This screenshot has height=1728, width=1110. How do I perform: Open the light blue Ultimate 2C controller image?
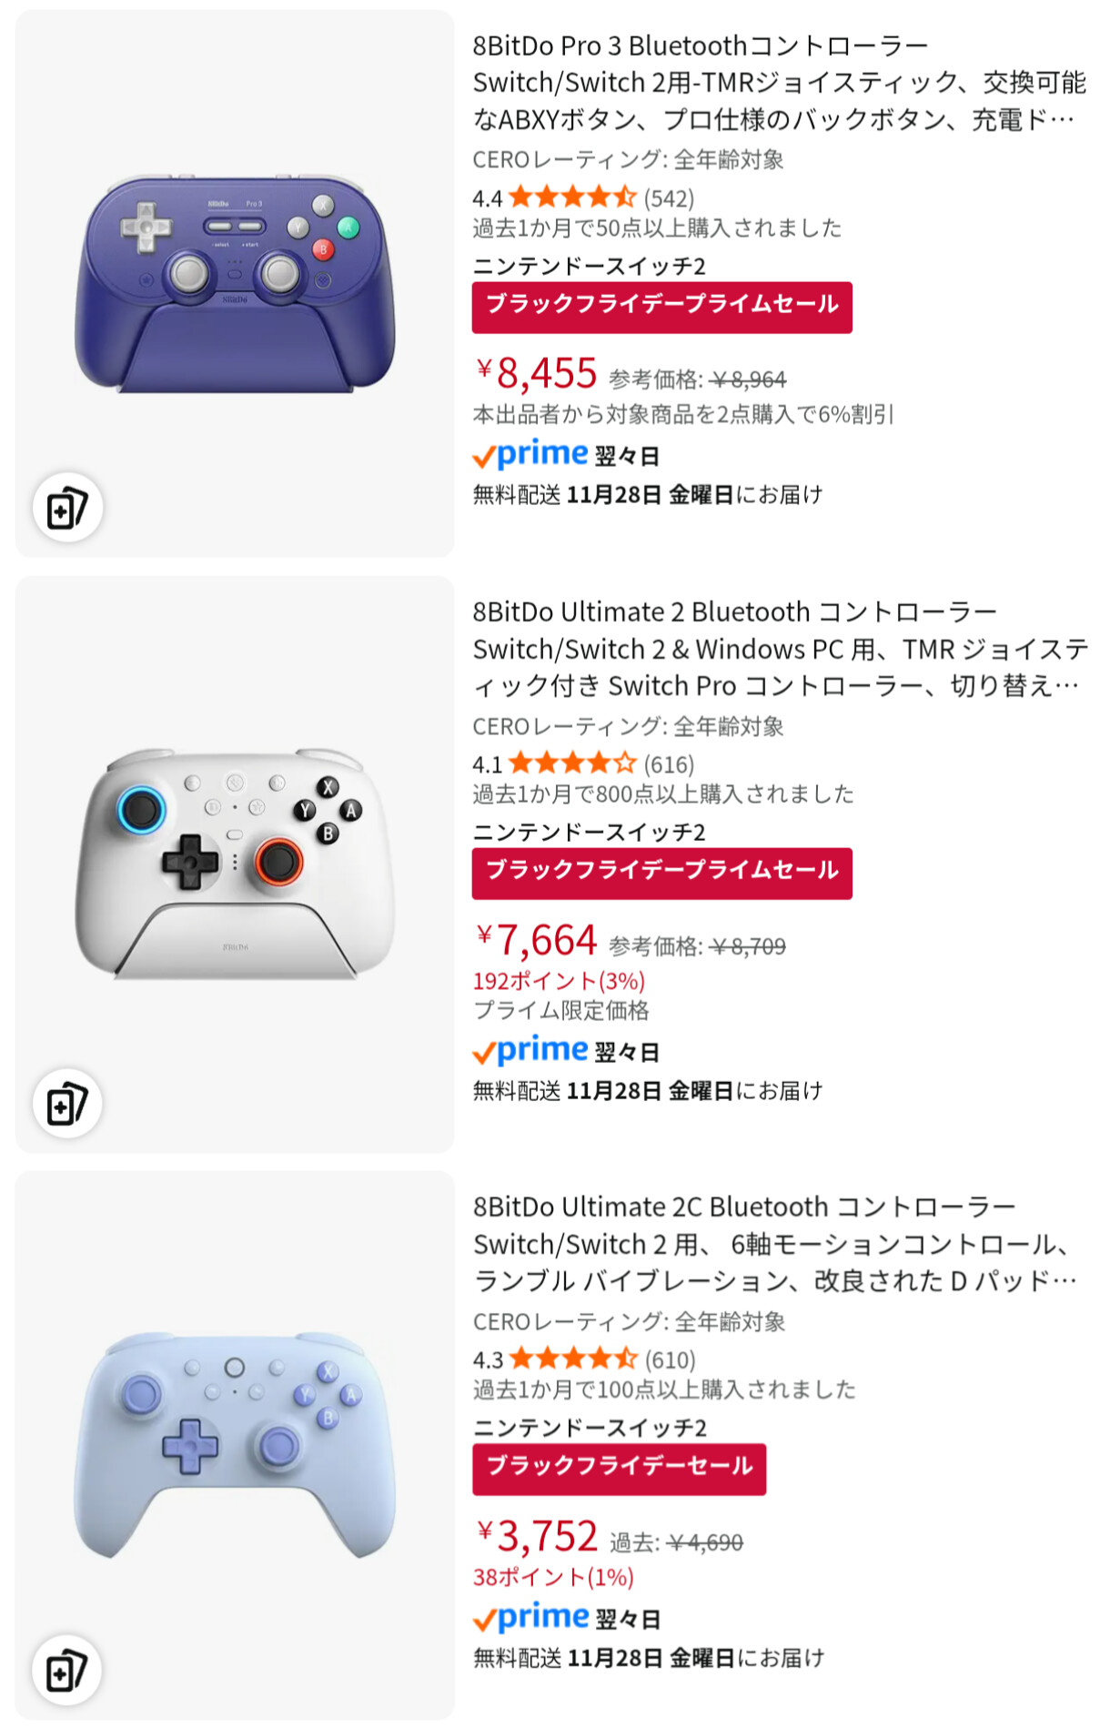coord(235,1445)
